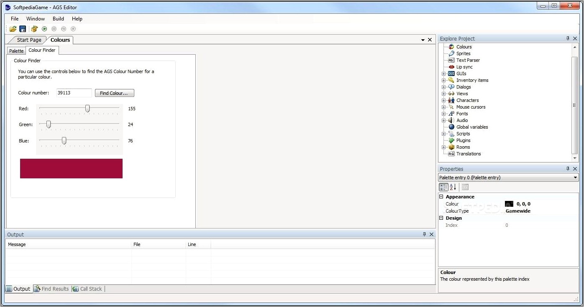Viewport: 584px width, 307px height.
Task: Open the Text Parser node icon
Action: [451, 60]
